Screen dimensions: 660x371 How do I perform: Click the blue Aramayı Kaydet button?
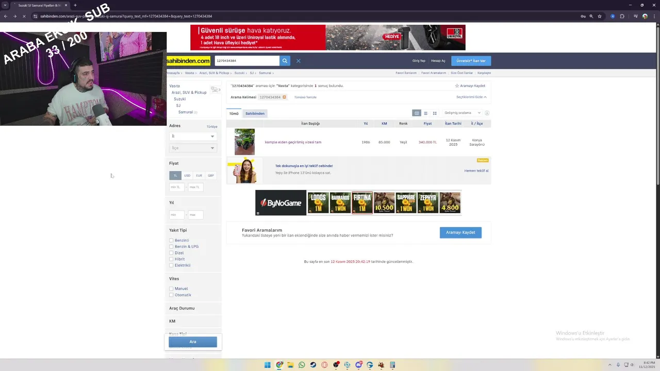point(460,232)
